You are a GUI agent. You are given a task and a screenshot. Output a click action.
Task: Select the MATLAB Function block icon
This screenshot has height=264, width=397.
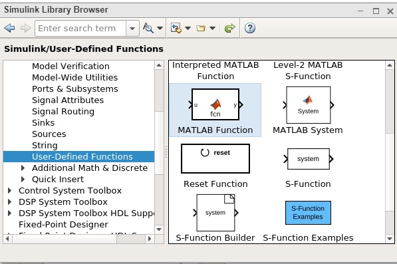[x=215, y=104]
